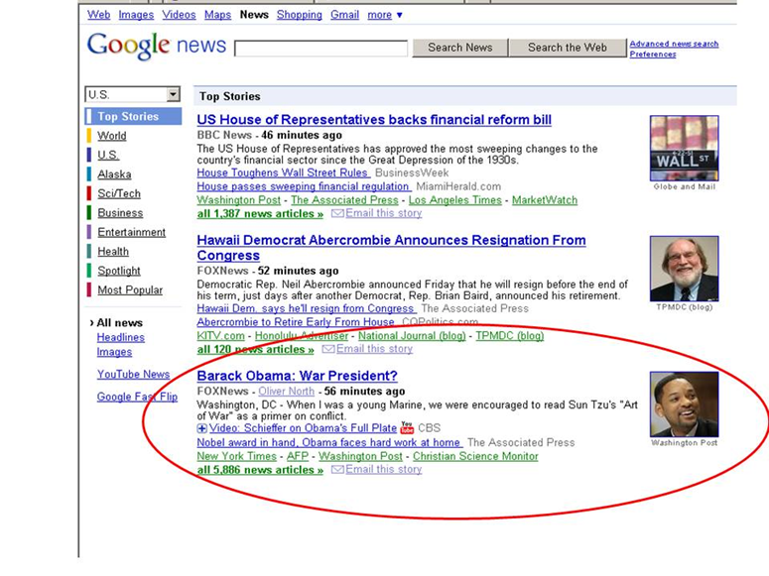Click envelope icon for Abercrombie story
This screenshot has height=576, width=769.
tap(328, 349)
